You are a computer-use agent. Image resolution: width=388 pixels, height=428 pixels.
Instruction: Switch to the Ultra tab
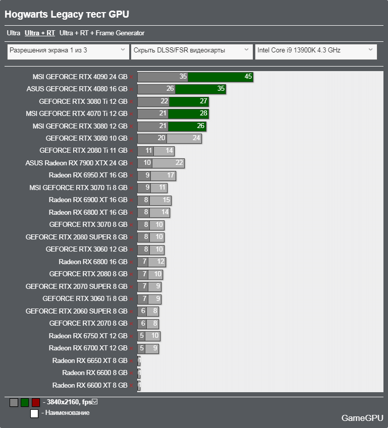click(14, 33)
